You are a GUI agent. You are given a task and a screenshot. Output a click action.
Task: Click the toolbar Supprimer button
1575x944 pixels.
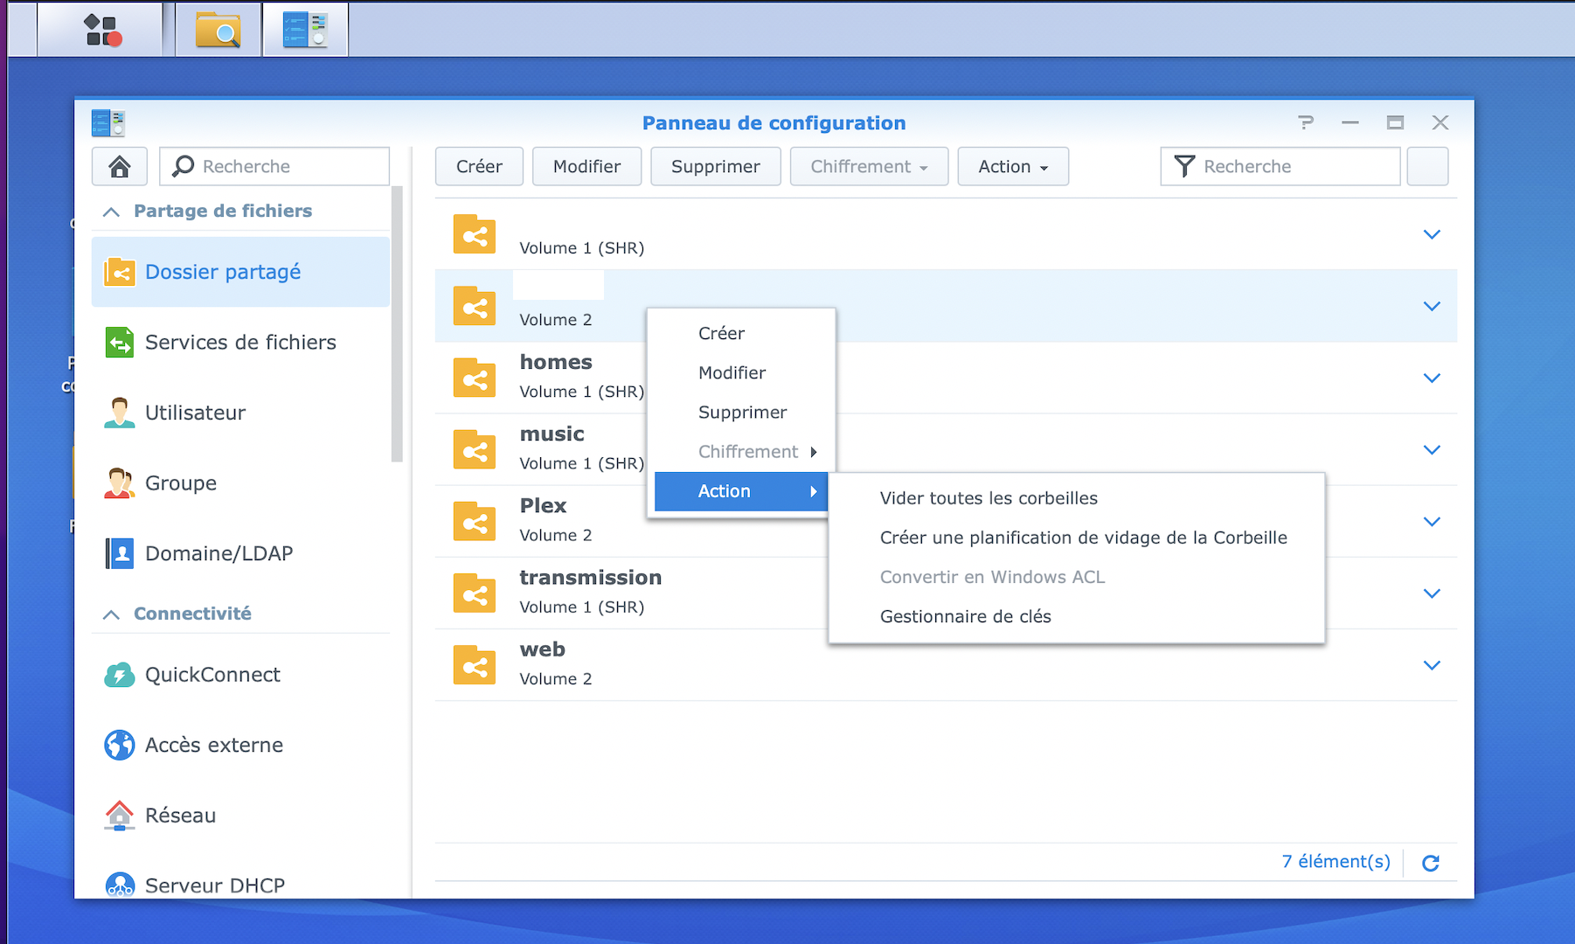click(x=715, y=166)
